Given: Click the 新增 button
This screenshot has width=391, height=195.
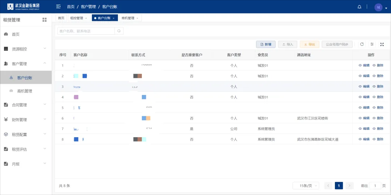Looking at the screenshot, I should [266, 44].
